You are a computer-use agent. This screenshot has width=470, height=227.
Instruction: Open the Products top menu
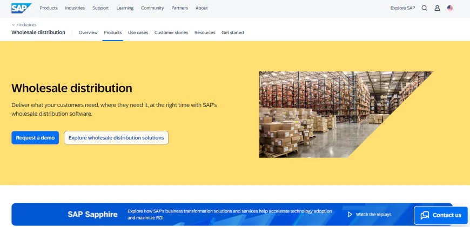pos(49,8)
